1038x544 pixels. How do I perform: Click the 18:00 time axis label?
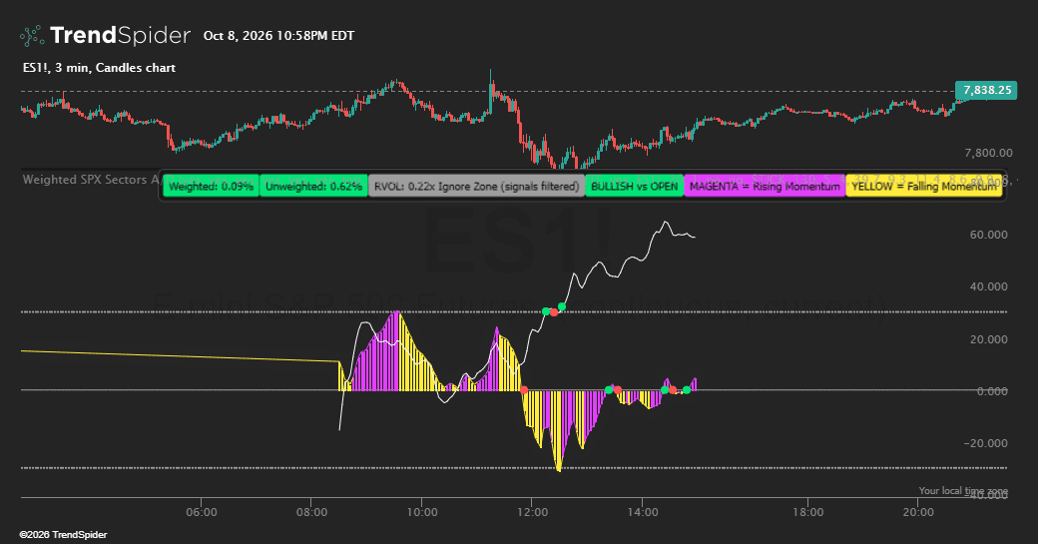pos(808,512)
